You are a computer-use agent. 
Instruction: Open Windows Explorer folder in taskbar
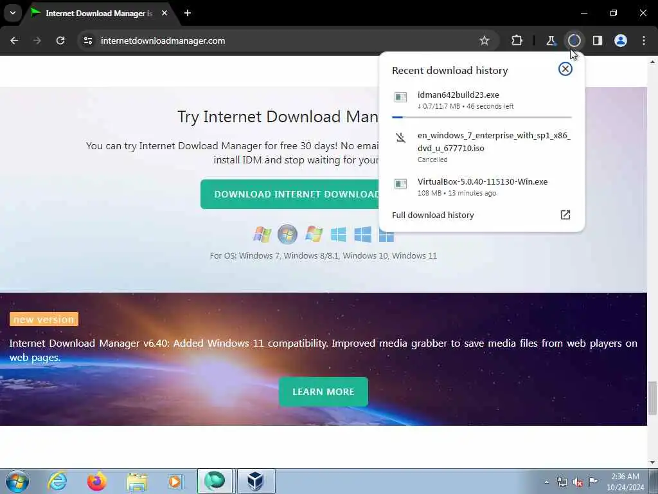[x=137, y=481]
